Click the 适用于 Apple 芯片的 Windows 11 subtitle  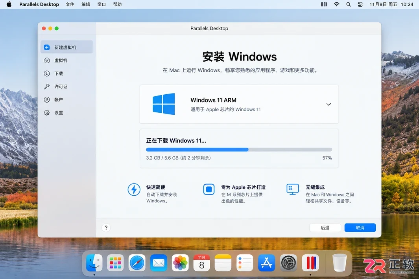[225, 110]
